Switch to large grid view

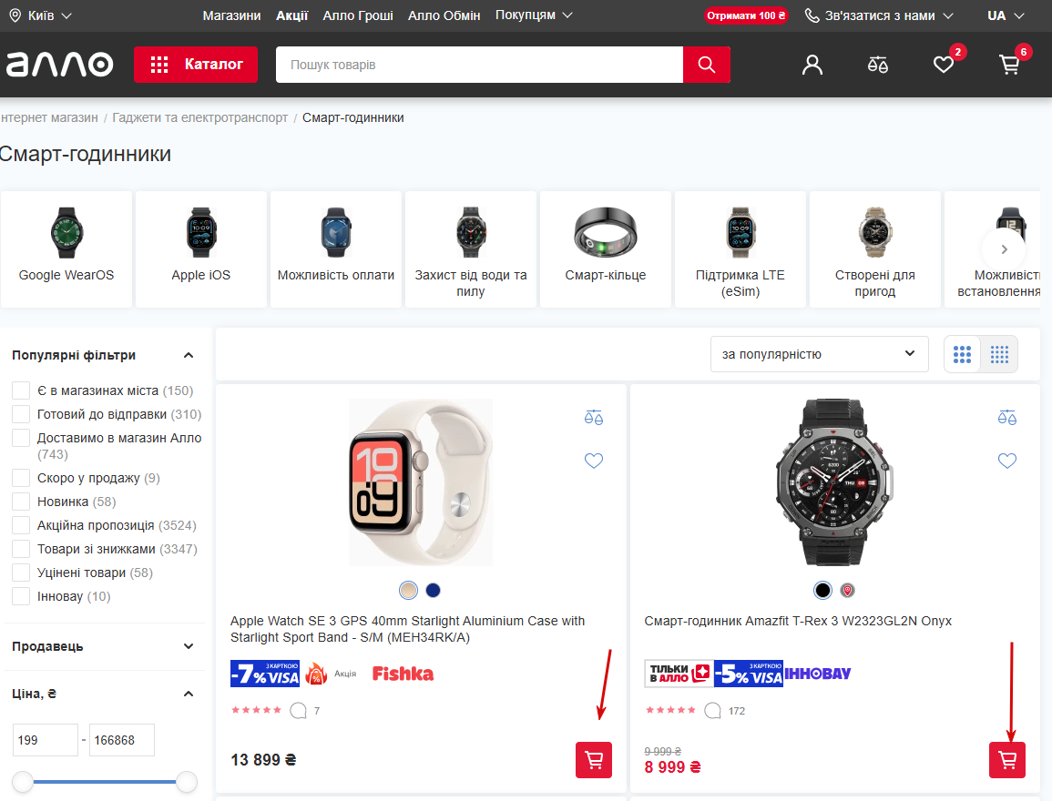pyautogui.click(x=962, y=355)
